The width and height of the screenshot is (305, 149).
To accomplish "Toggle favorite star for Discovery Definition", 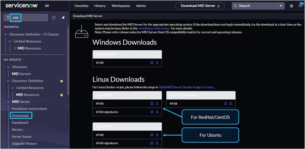I will pos(62,81).
